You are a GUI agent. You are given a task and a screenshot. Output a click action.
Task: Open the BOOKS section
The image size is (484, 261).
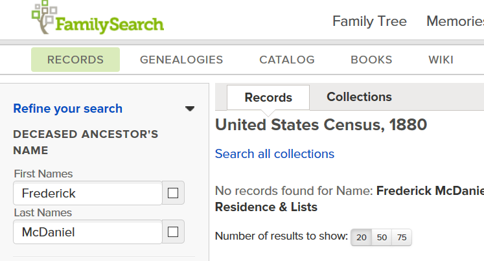click(x=371, y=60)
